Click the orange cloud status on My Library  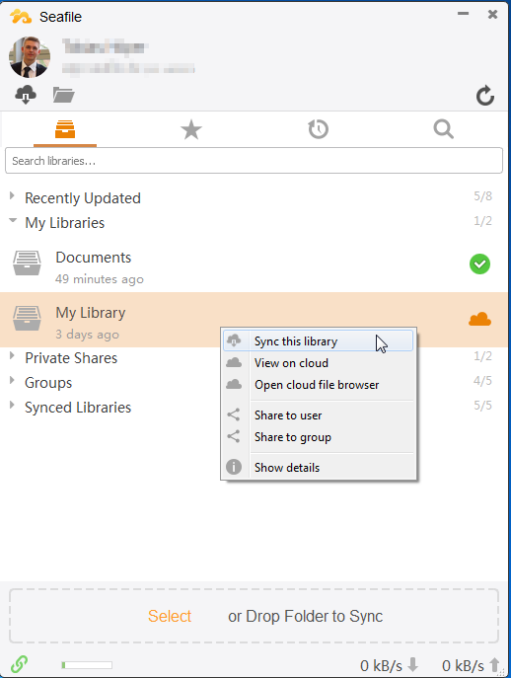(x=479, y=319)
